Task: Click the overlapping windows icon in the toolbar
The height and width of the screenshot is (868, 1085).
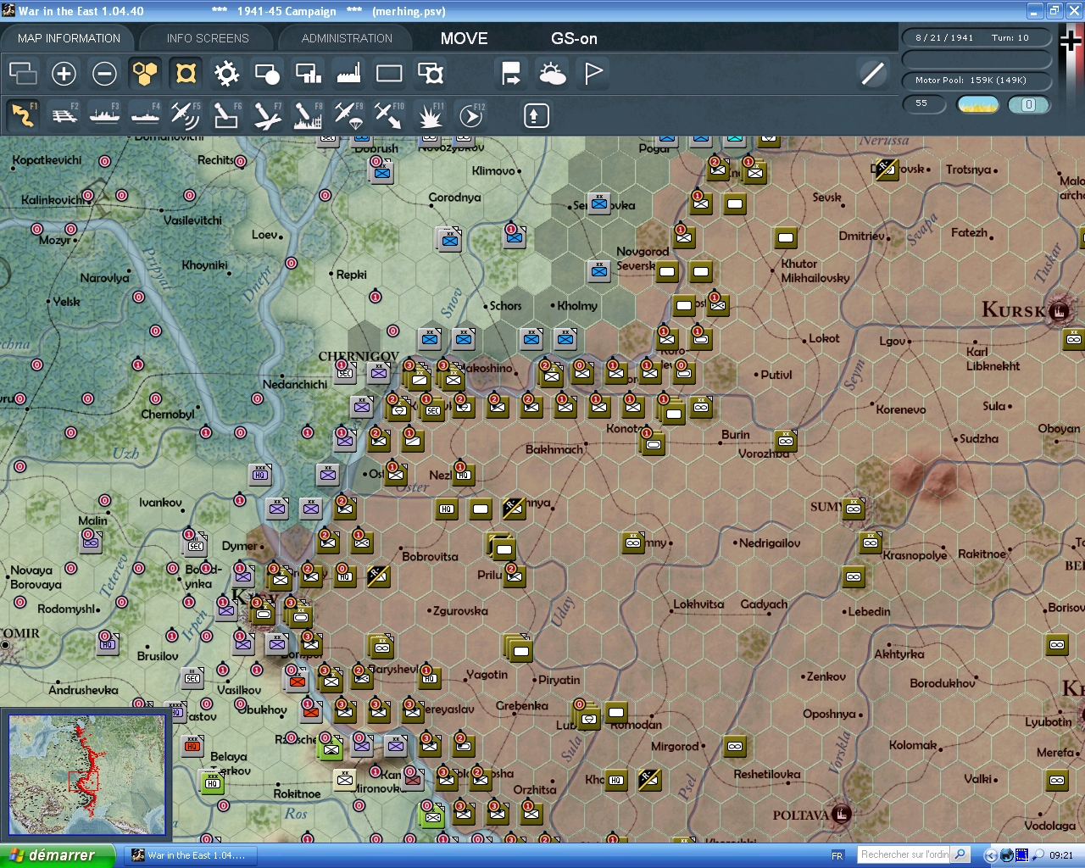Action: tap(23, 74)
